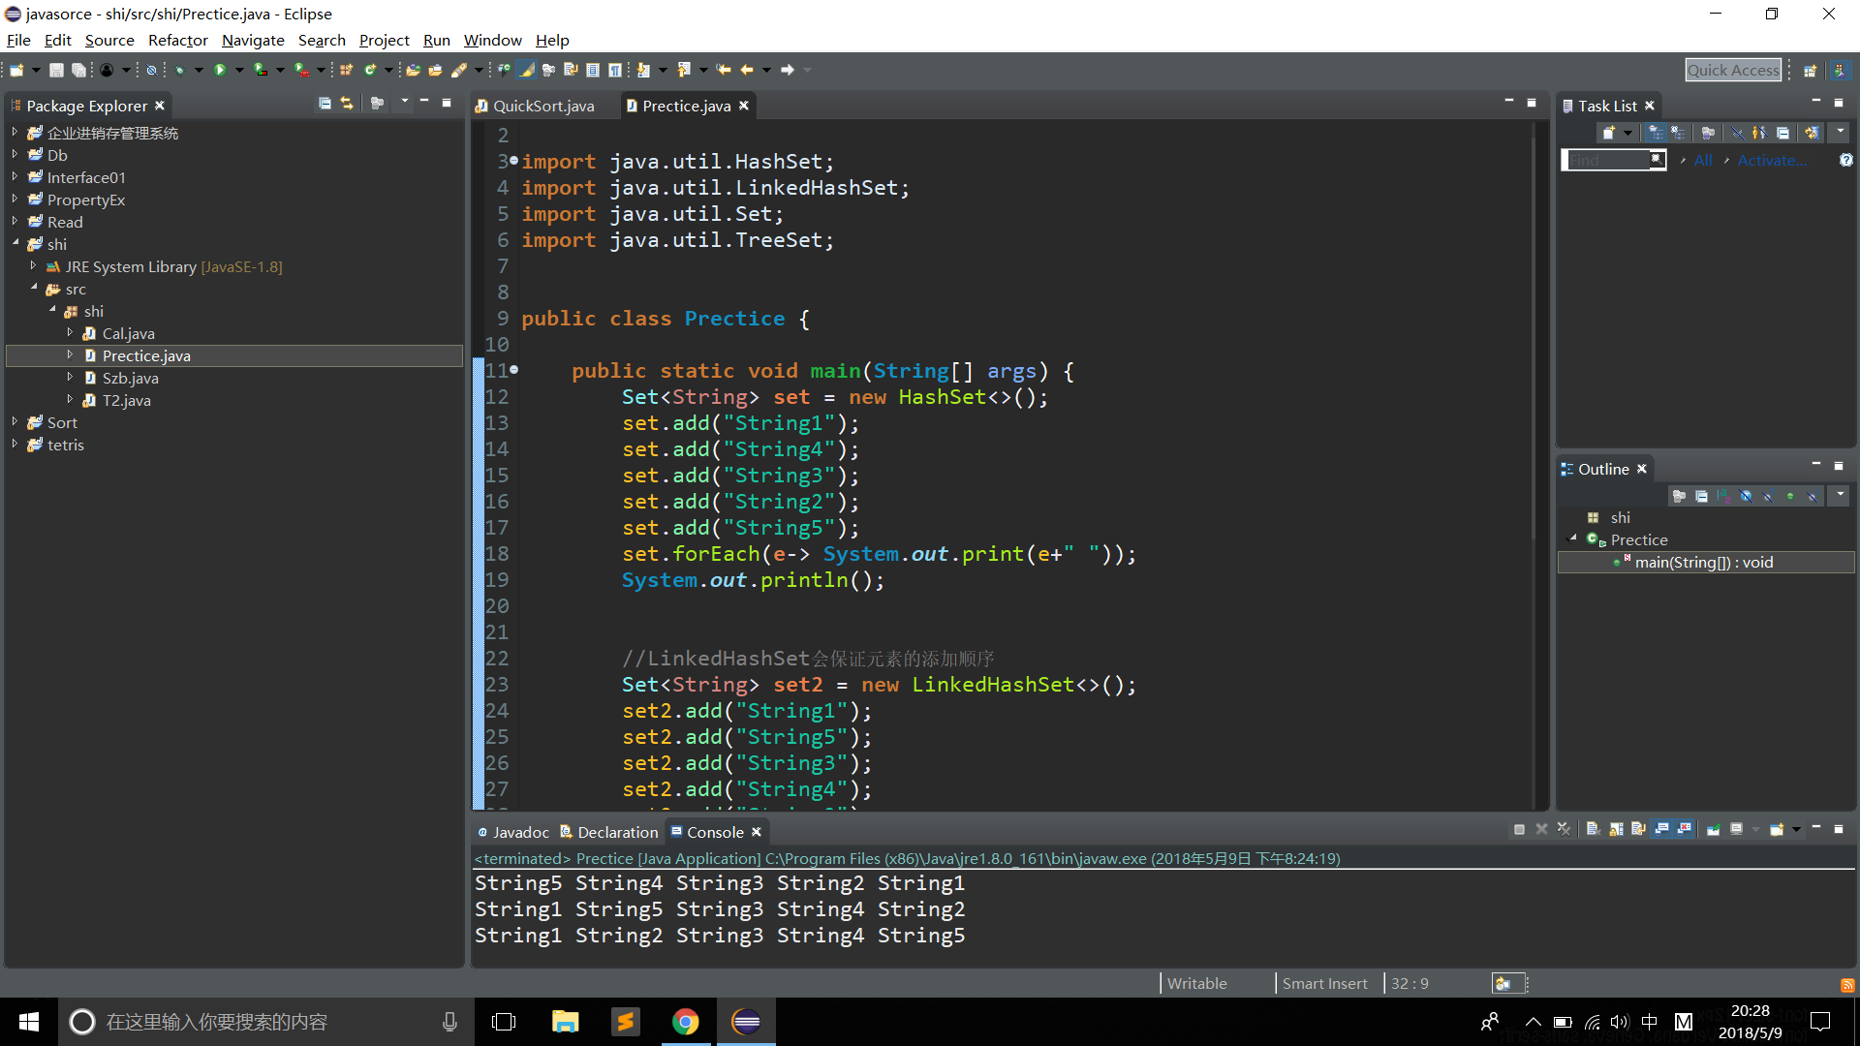Screen dimensions: 1860x1046
Task: Click the Activate... link in Task List
Action: point(1770,161)
